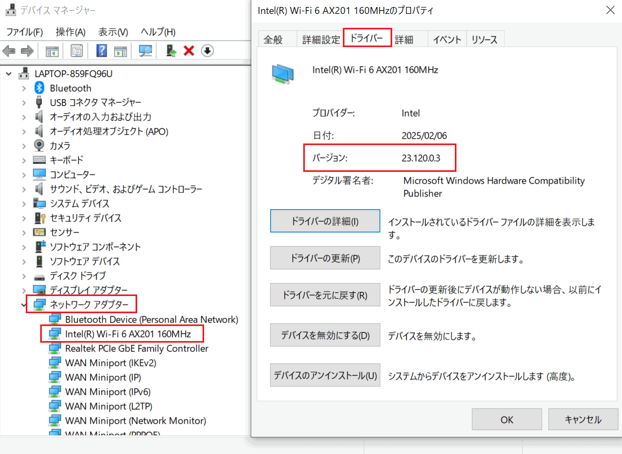Click the down-arrow disable device icon

[x=207, y=51]
